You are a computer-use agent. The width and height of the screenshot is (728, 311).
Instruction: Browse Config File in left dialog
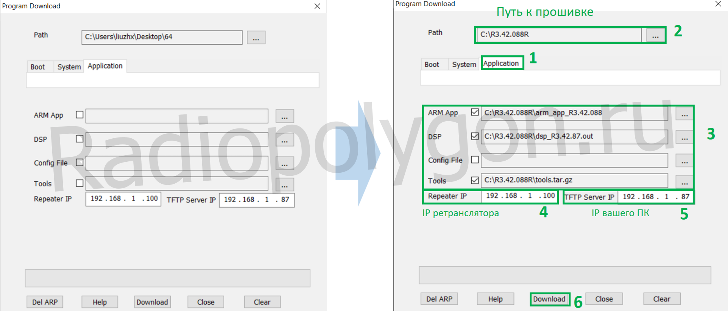[x=284, y=163]
